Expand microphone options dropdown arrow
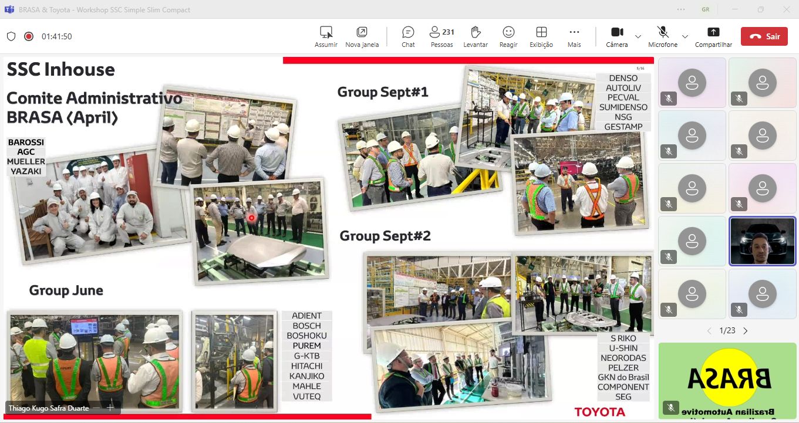This screenshot has width=799, height=423. [685, 36]
